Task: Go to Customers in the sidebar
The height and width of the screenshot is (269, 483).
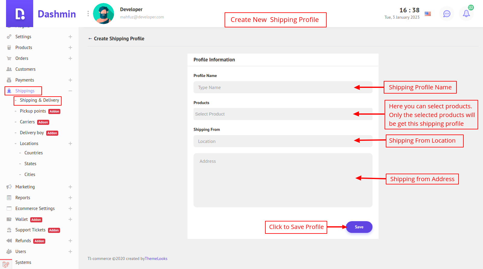Action: coord(25,69)
